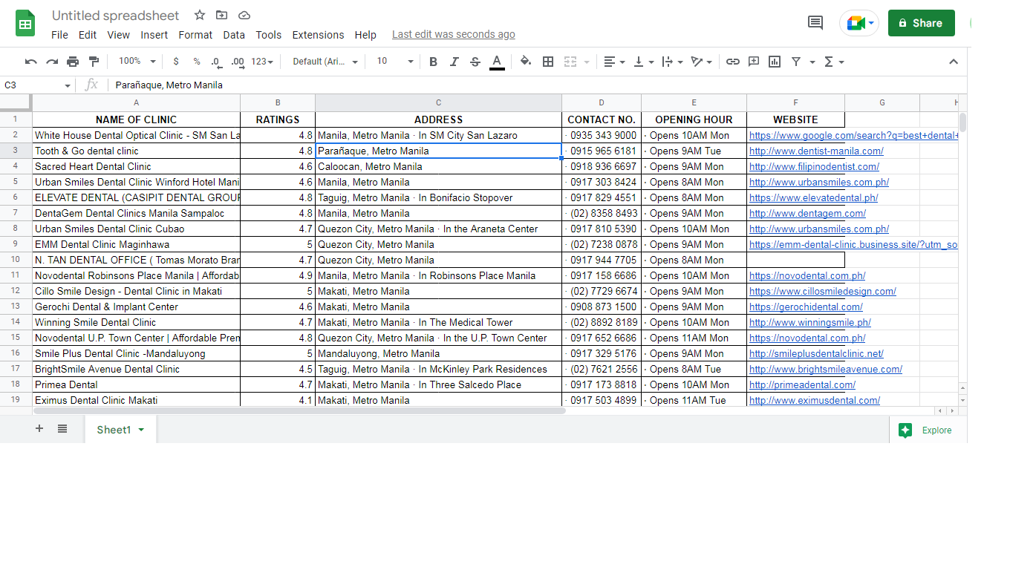Open the zoom level dropdown
Image resolution: width=1010 pixels, height=570 pixels.
click(x=137, y=62)
